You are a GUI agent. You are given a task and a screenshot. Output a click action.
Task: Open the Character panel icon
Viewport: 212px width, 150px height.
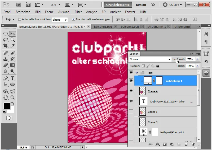point(206,34)
